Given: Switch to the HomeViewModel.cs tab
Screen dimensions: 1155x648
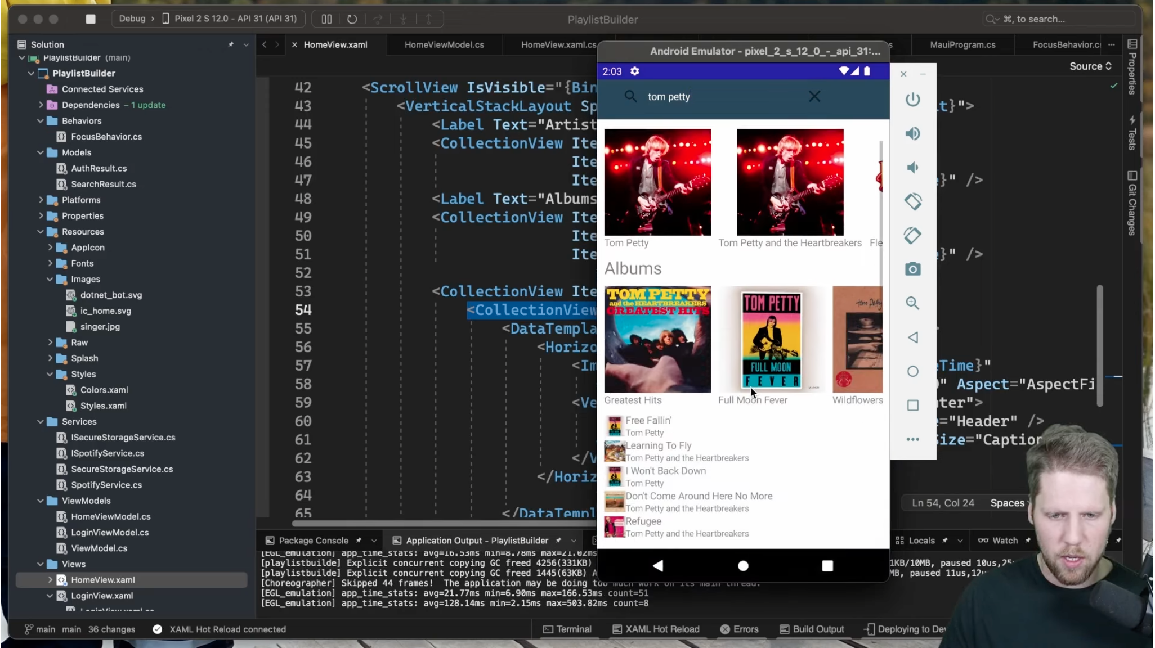Looking at the screenshot, I should (444, 45).
